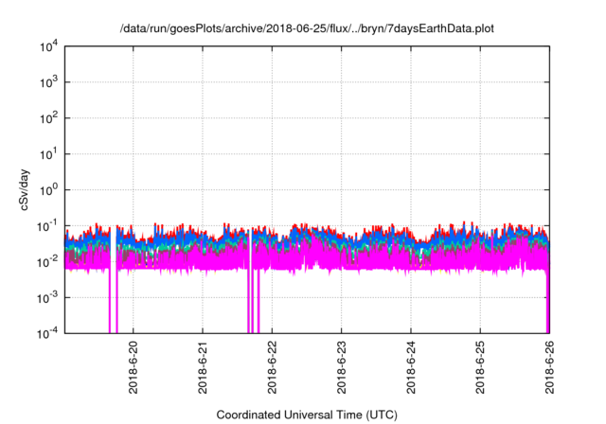Click the 10^4 y-axis tick label
Viewport: 606px width, 424px height.
pyautogui.click(x=48, y=46)
